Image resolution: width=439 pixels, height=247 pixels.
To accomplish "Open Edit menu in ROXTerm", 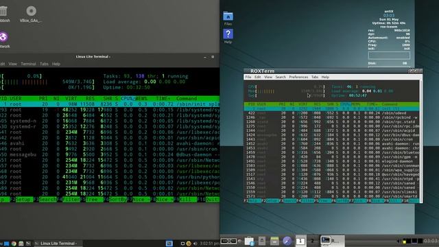I will (x=258, y=77).
